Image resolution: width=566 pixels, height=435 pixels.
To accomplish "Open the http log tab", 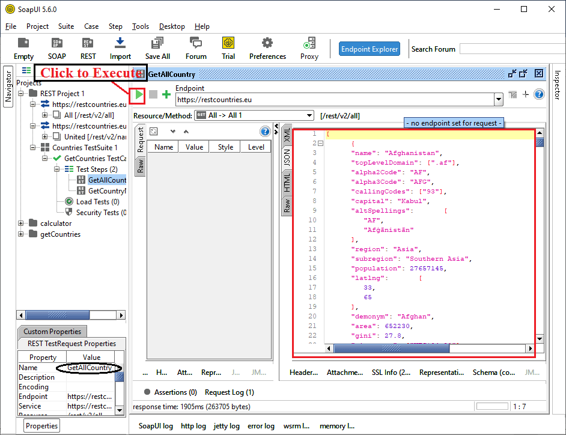I will [193, 426].
